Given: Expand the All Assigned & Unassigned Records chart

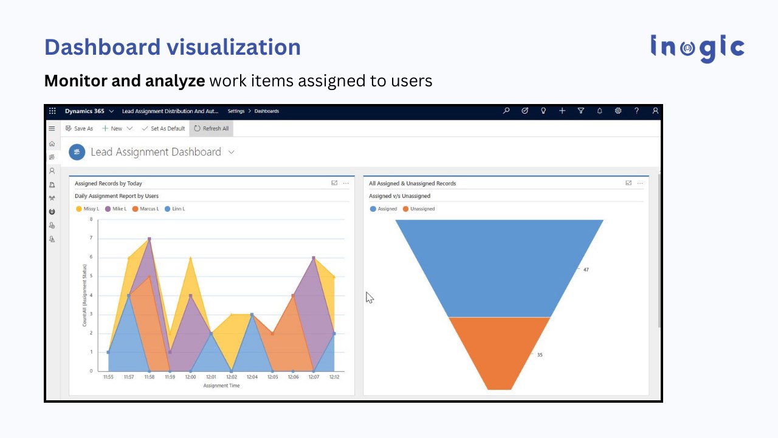Looking at the screenshot, I should (x=628, y=183).
